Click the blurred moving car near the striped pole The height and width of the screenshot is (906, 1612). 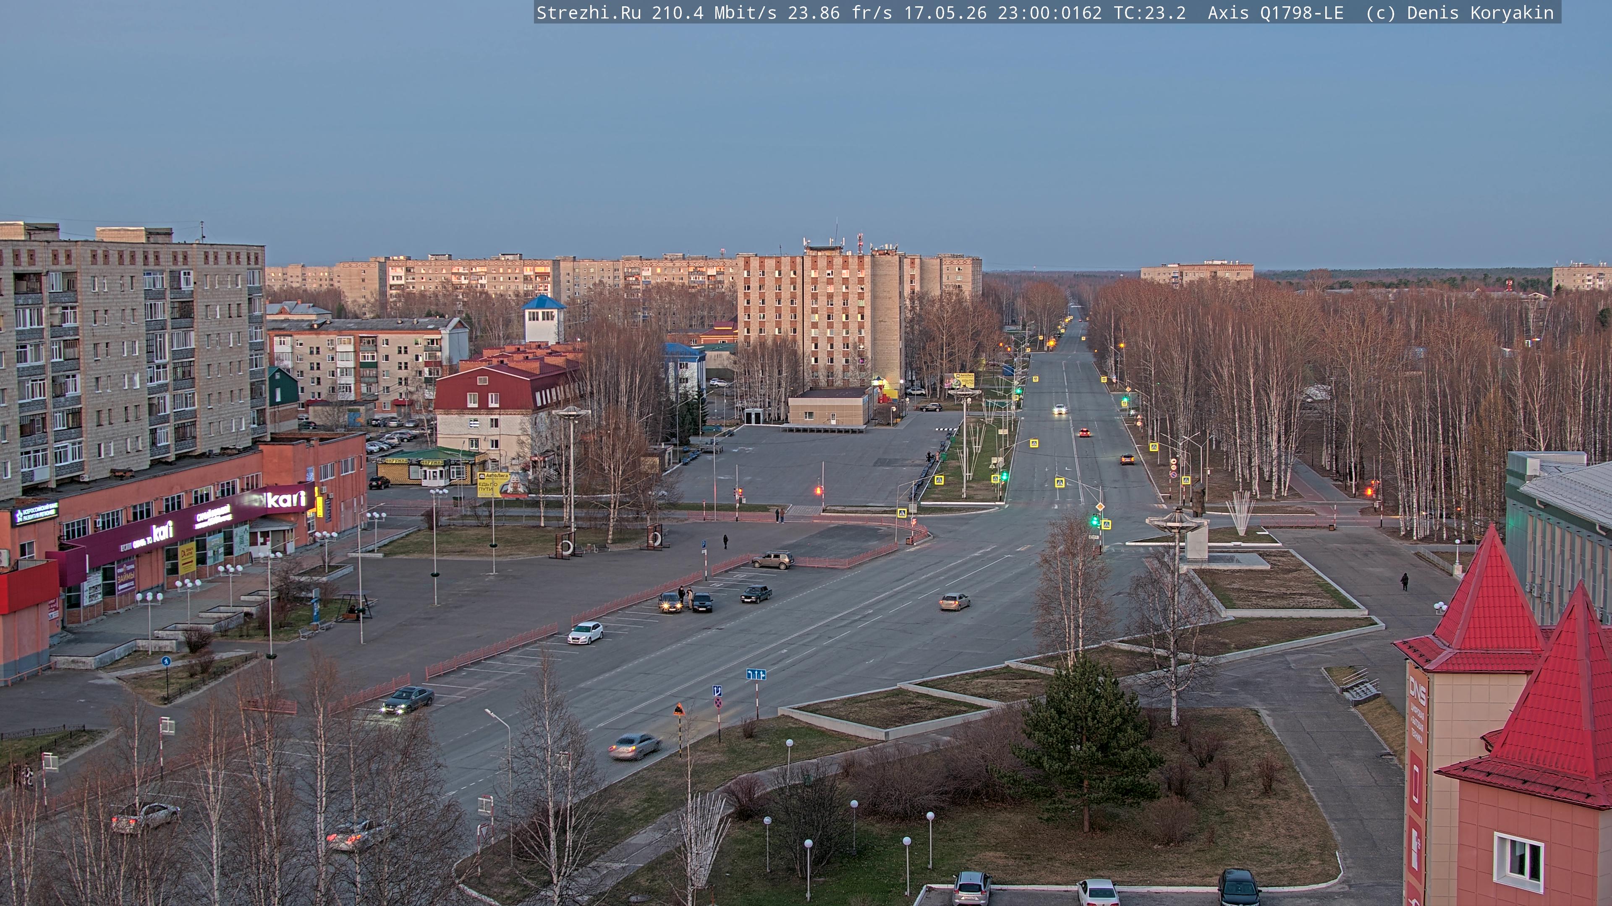(x=635, y=745)
